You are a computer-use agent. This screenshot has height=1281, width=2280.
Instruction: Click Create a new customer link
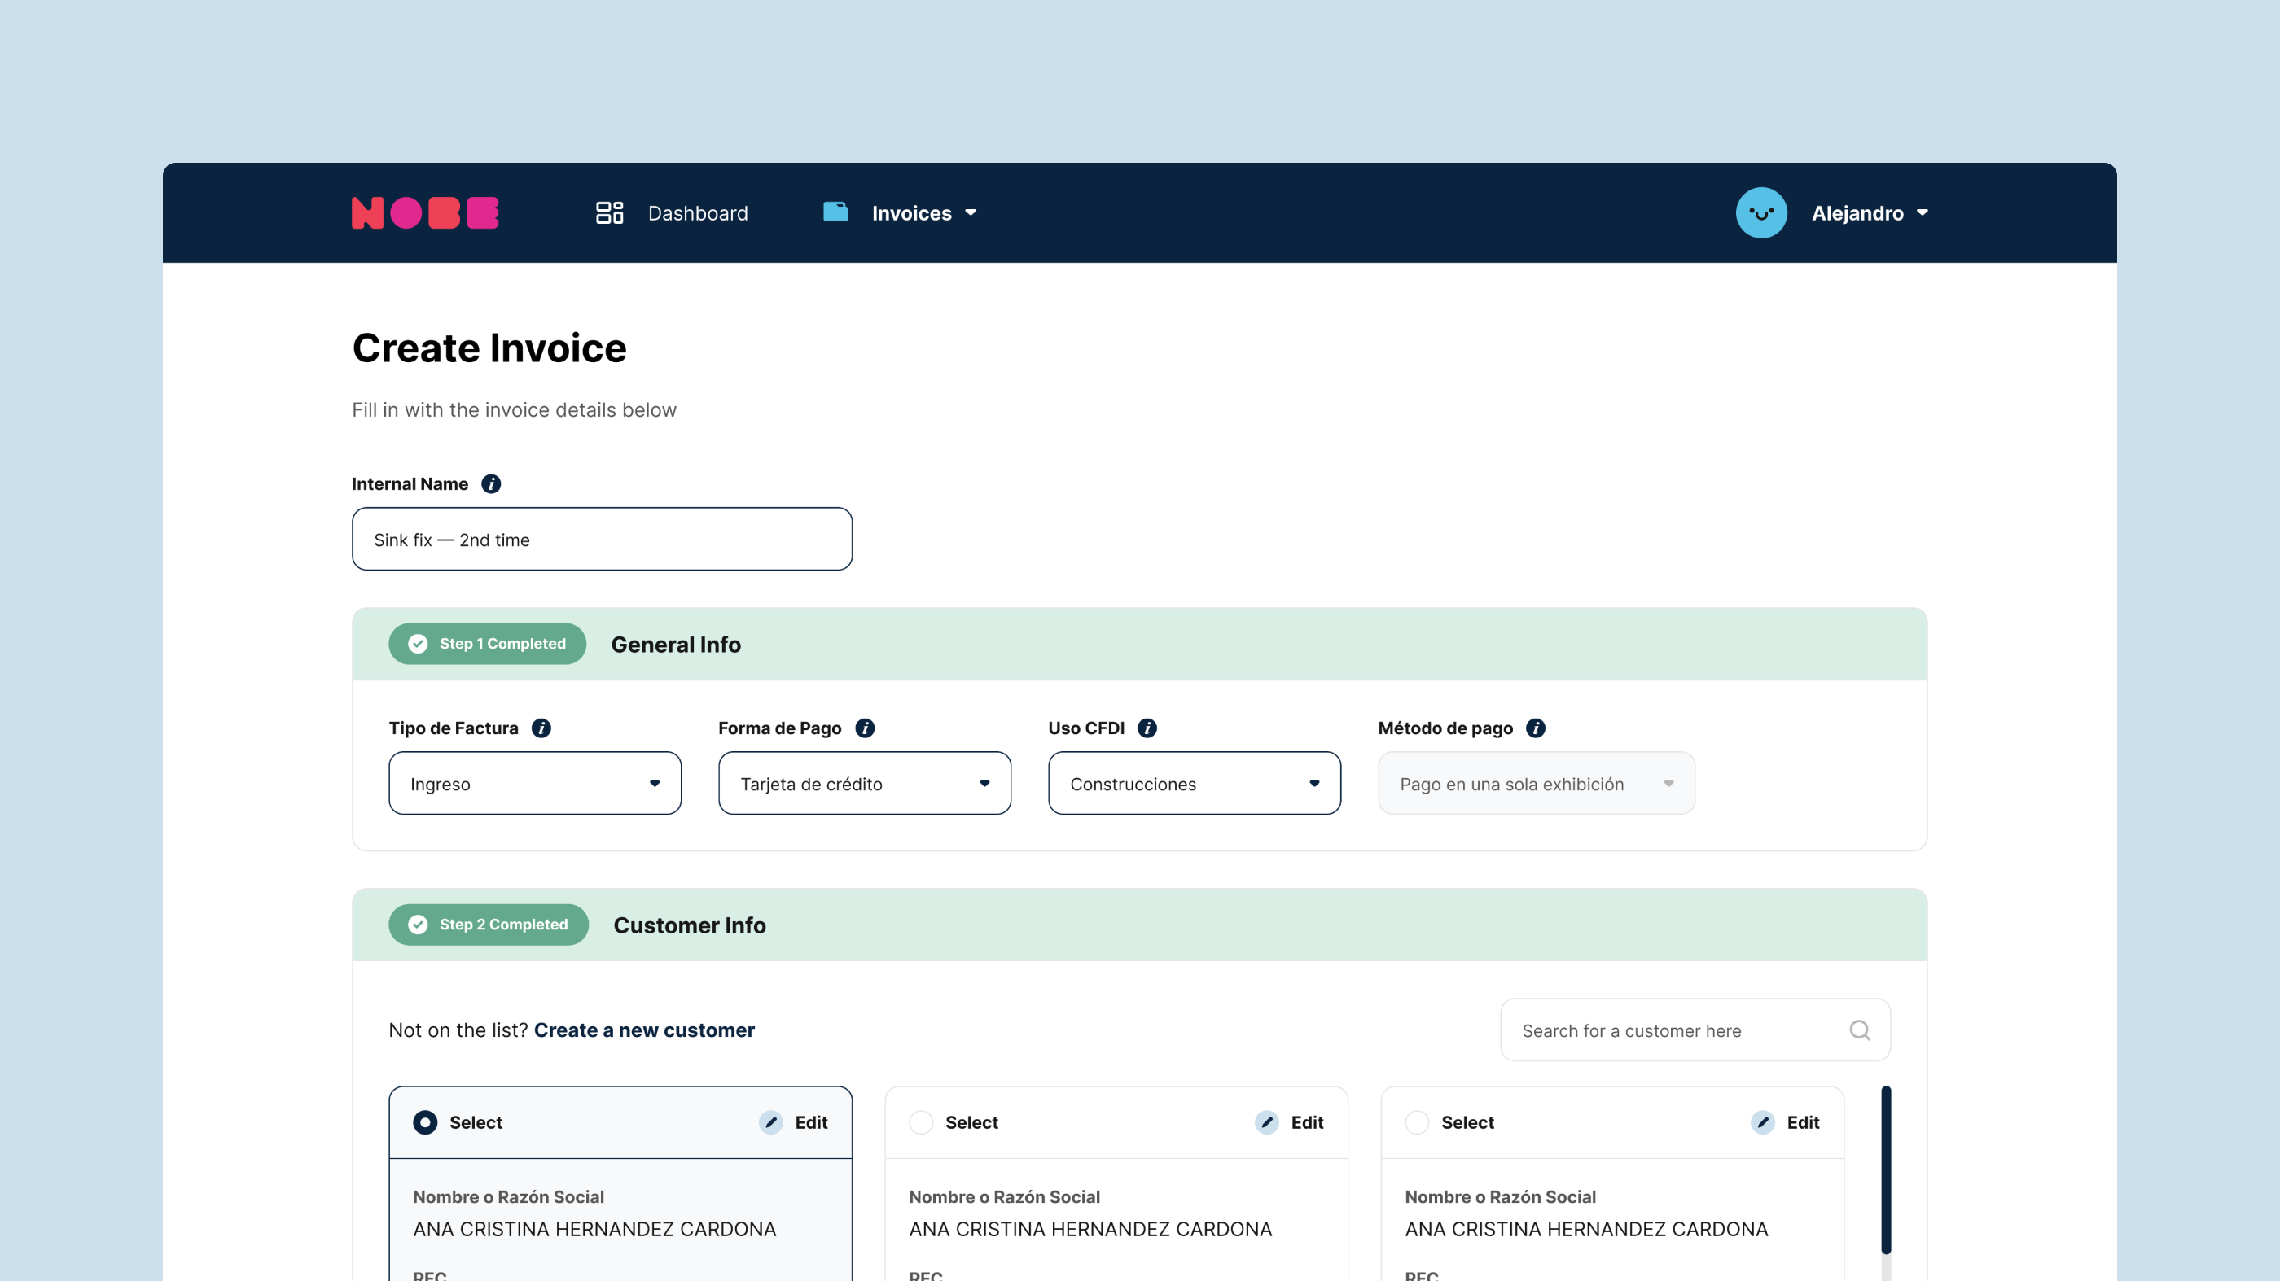[x=644, y=1030]
